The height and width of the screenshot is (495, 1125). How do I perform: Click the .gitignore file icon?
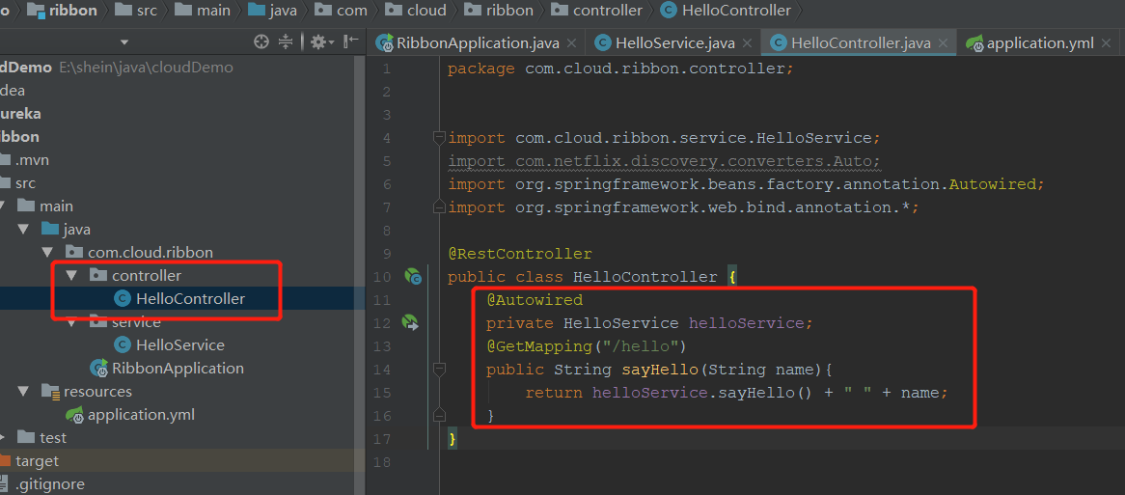click(5, 484)
